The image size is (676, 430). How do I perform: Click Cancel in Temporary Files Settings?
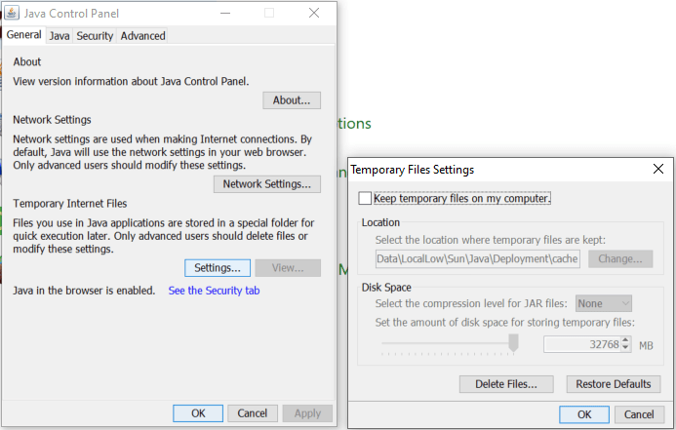(x=639, y=414)
